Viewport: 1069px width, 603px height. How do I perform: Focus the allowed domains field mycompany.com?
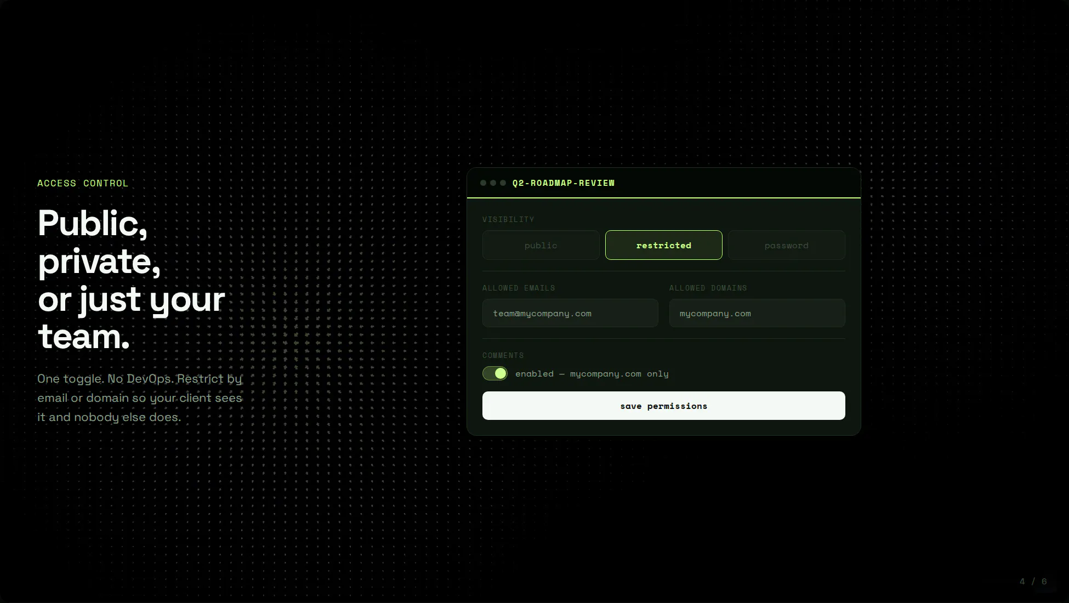[757, 313]
